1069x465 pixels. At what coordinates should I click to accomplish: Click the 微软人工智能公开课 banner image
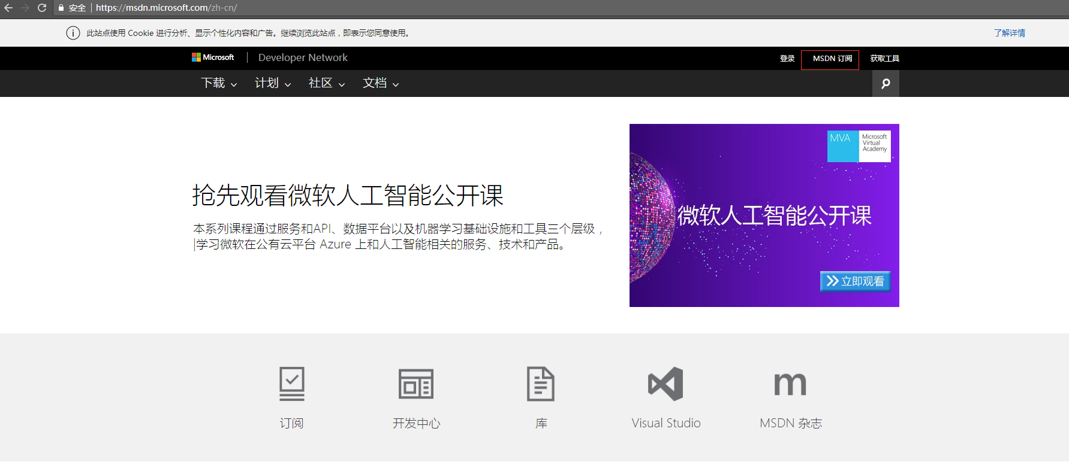764,215
